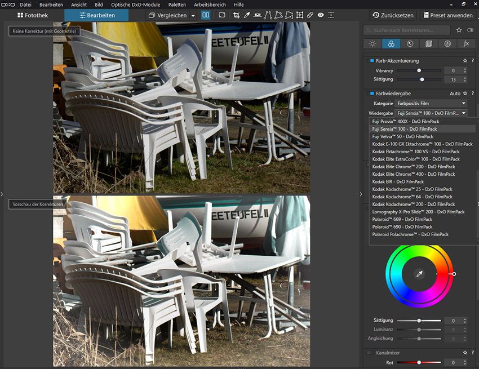Viewport: 479px width, 369px height.
Task: Open the Kategorie dropdown
Action: click(x=431, y=104)
